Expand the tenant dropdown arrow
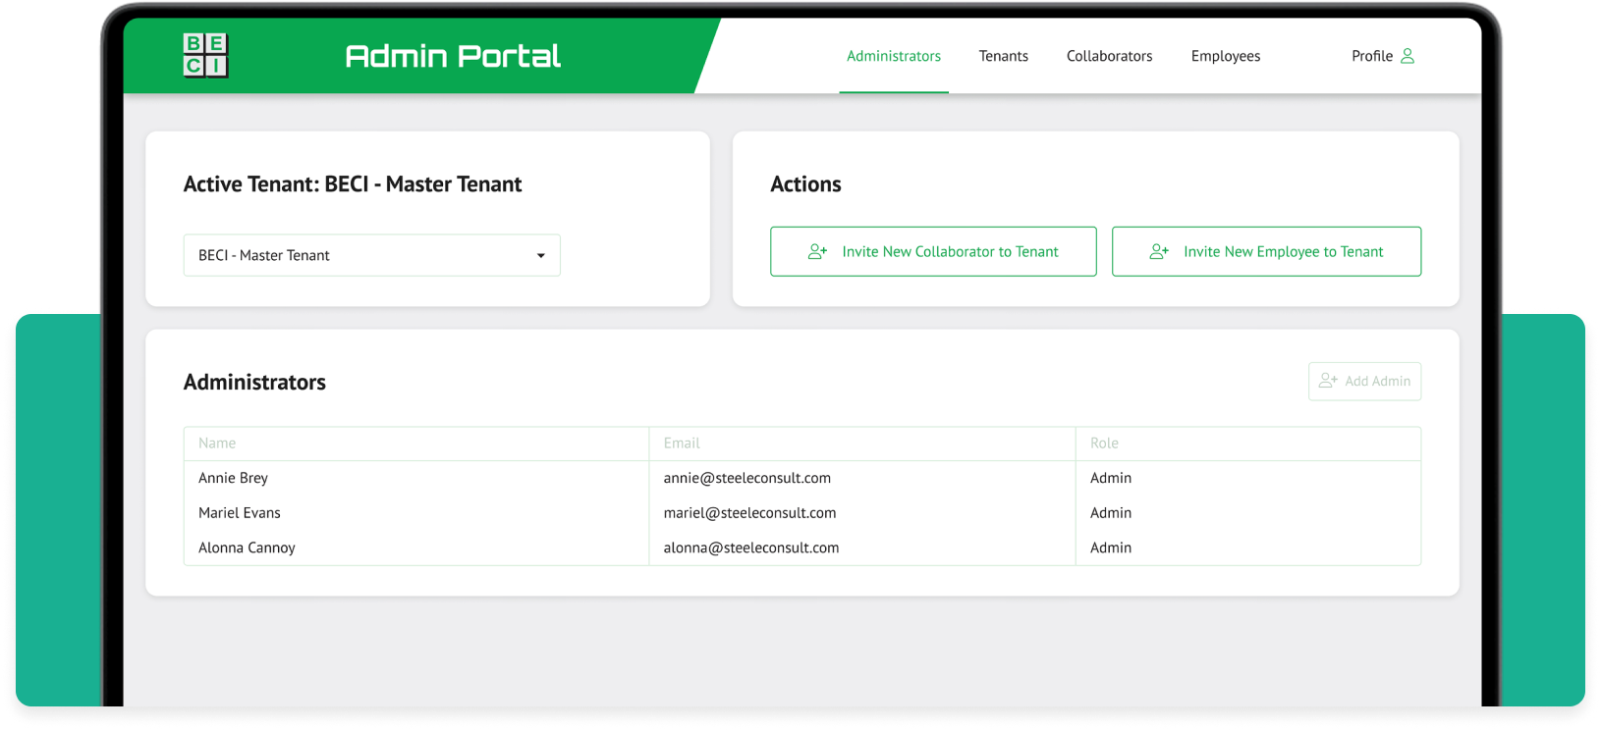This screenshot has width=1601, height=730. 540,256
